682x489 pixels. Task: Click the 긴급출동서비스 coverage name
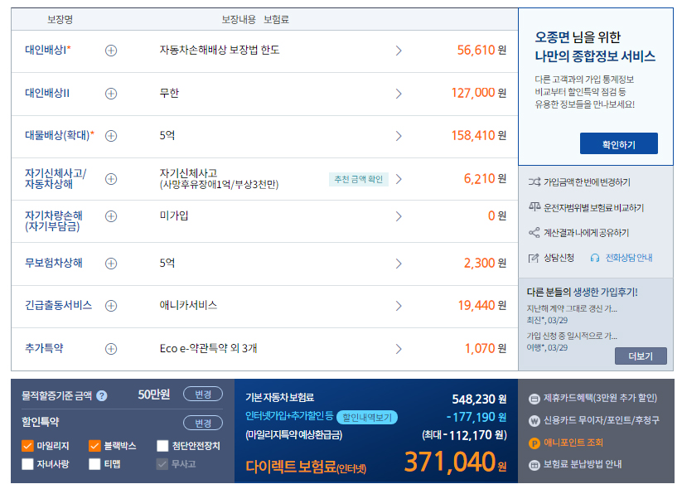click(x=58, y=305)
